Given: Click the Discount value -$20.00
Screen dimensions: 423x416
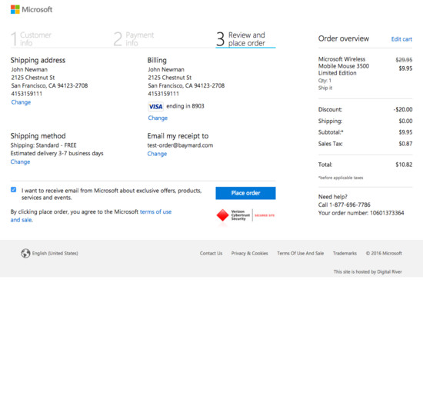Looking at the screenshot, I should click(x=403, y=109).
